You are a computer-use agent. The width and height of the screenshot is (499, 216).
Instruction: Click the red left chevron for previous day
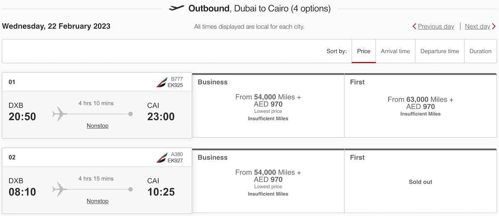tap(414, 26)
